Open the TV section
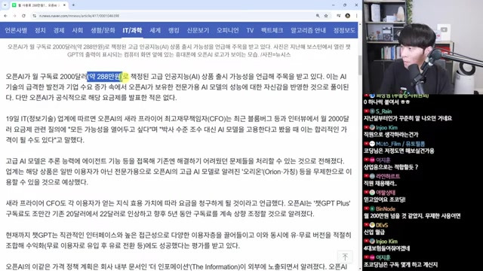Viewport: 483px width, 271px height. pyautogui.click(x=250, y=30)
